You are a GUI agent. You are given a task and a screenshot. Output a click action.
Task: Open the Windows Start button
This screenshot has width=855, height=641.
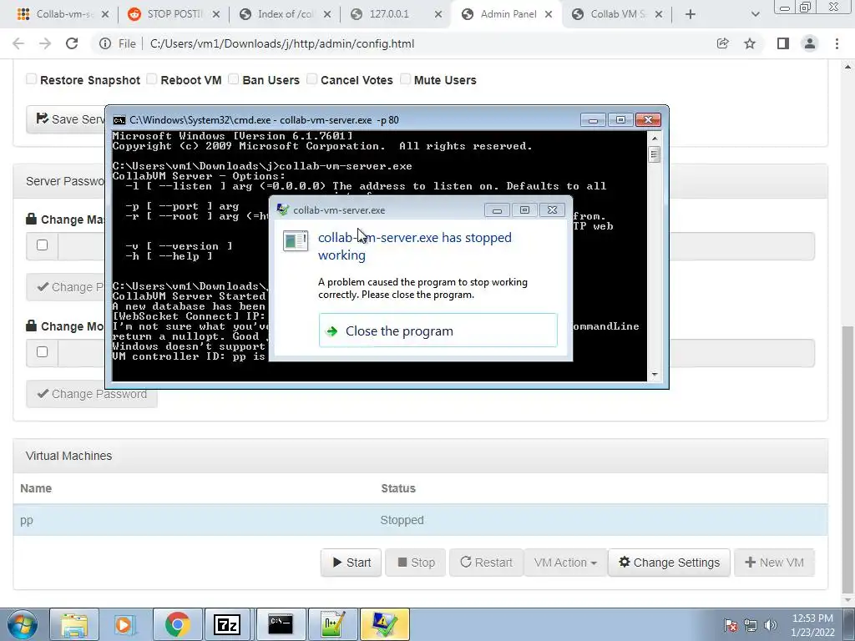point(21,624)
